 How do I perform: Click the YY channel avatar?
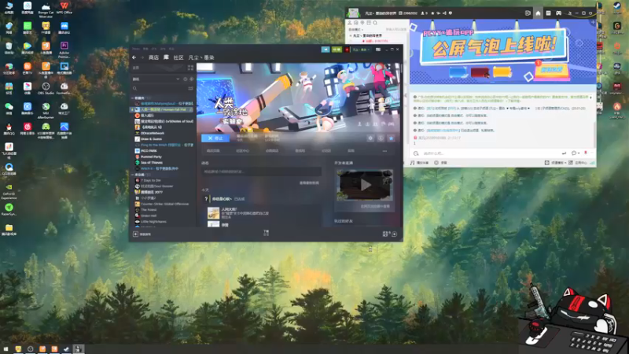click(353, 13)
